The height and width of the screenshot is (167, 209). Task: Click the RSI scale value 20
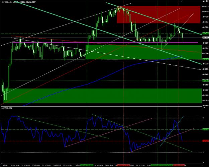[x=204, y=152]
